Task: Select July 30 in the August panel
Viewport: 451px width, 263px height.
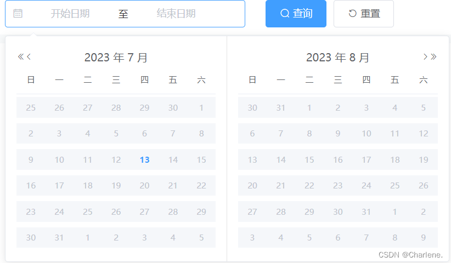Action: (252, 108)
